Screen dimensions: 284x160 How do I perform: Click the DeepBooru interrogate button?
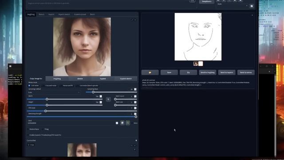(x=206, y=2)
